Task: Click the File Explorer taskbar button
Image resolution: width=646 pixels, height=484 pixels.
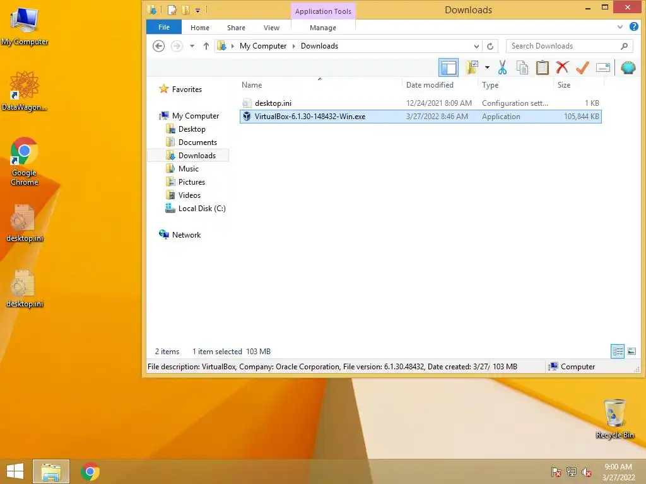Action: pos(51,471)
